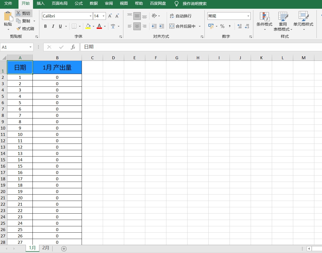322x253 pixels.
Task: Click the phonetic guide (wén) icon
Action: pos(113,26)
